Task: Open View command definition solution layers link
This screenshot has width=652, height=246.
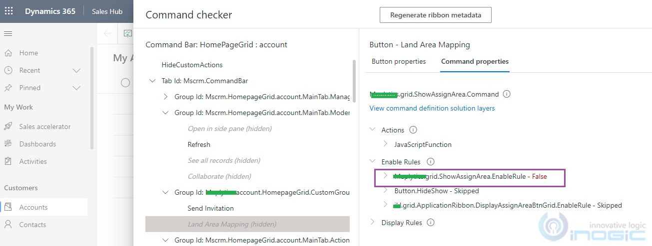Action: point(432,108)
